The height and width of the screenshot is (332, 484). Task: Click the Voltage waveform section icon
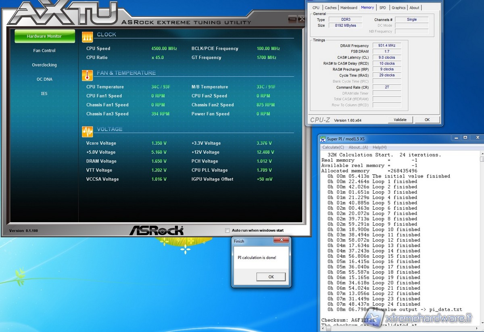click(x=88, y=132)
